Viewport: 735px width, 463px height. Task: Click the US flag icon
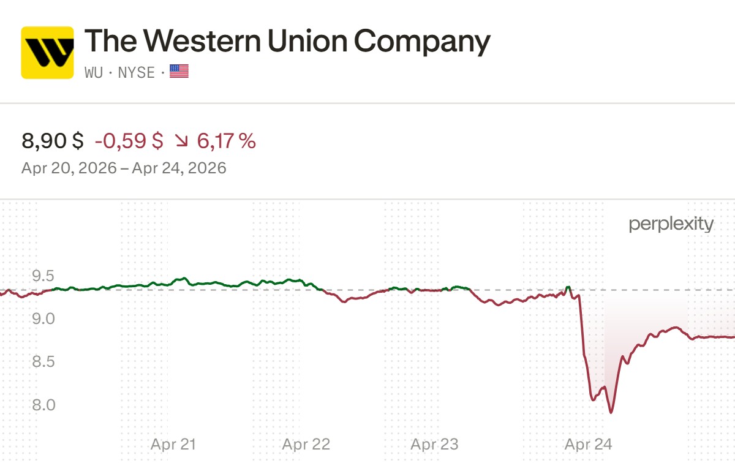pyautogui.click(x=179, y=72)
